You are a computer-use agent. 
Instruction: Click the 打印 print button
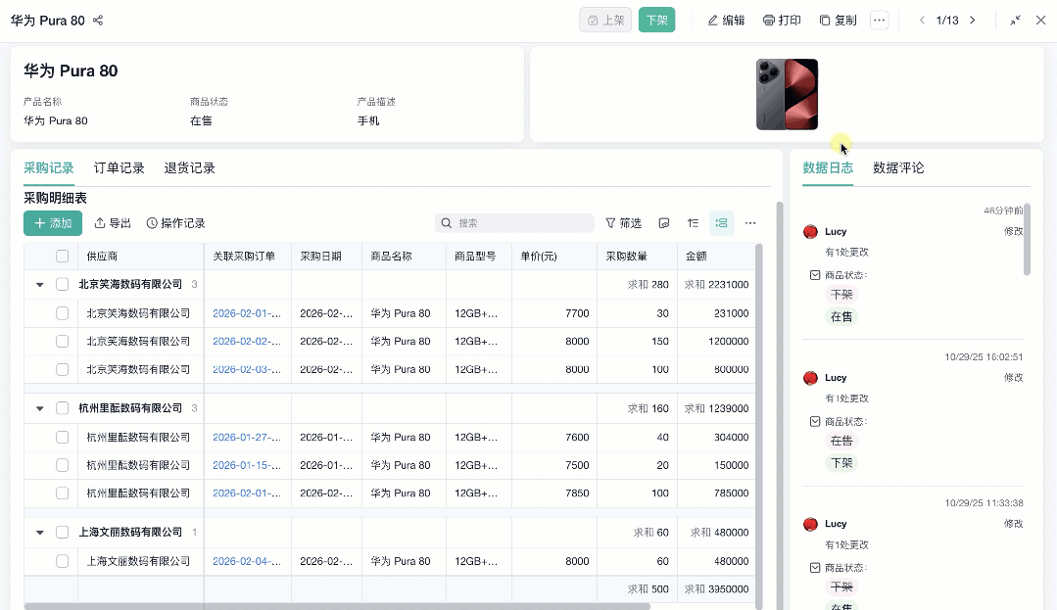point(782,21)
